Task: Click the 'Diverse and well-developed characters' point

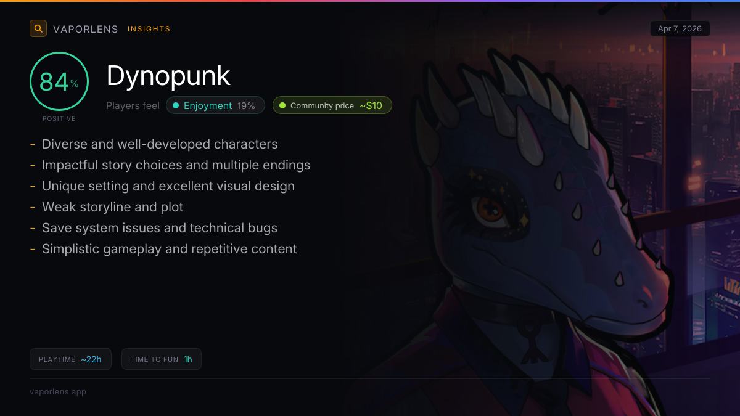Action: click(x=160, y=144)
